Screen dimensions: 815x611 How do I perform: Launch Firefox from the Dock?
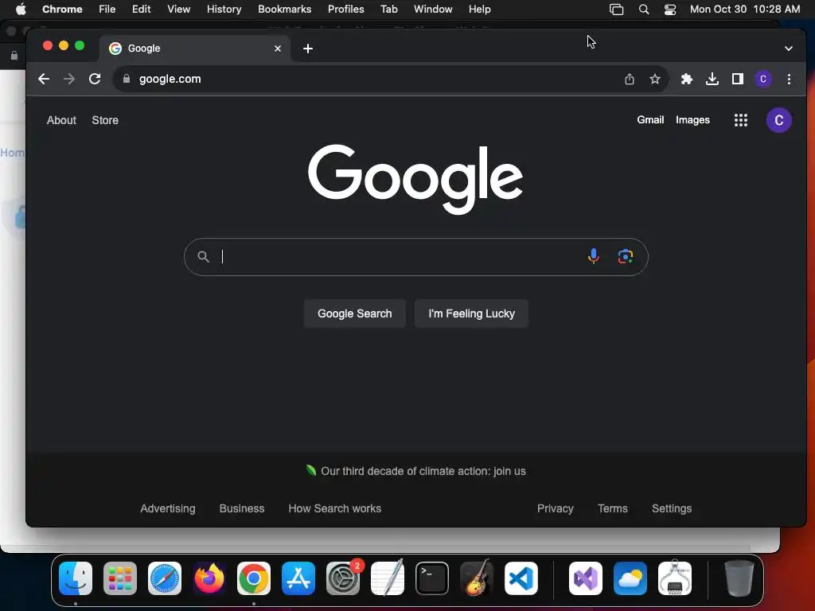tap(209, 578)
